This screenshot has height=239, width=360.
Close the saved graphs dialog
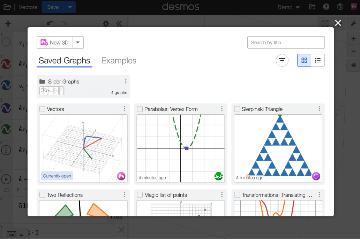point(338,23)
